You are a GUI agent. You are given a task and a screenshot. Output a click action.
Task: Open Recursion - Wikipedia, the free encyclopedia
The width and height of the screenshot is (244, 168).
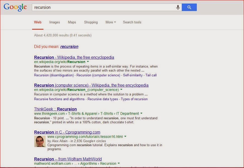pos(74,57)
